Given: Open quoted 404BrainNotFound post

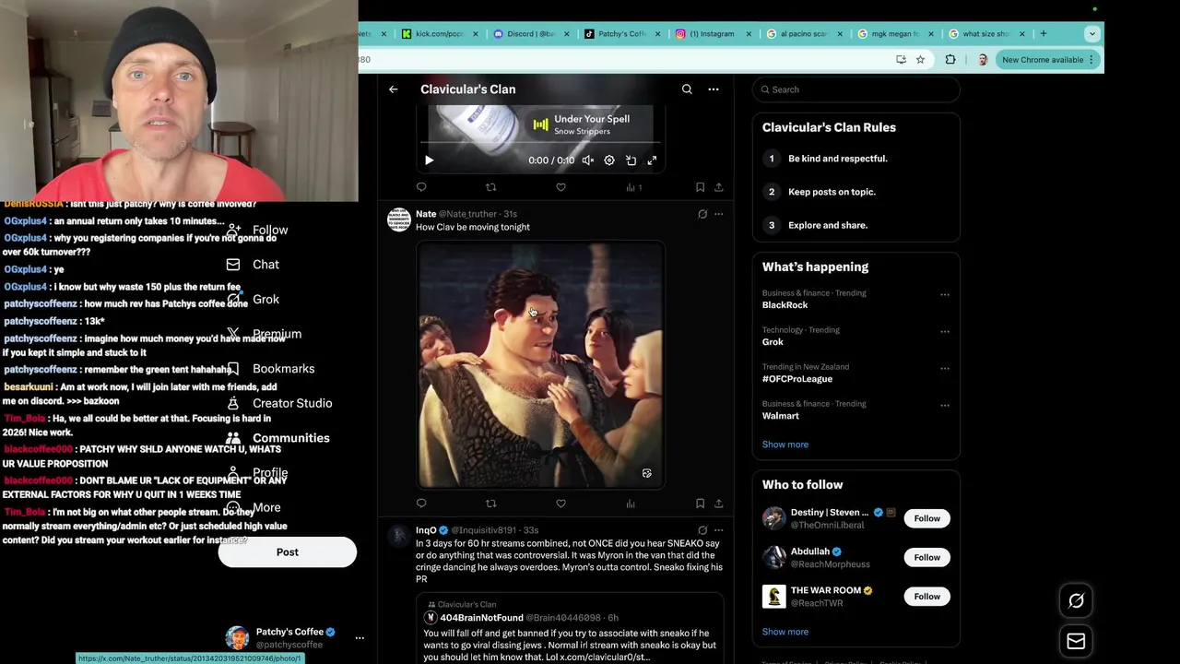Looking at the screenshot, I should [570, 630].
